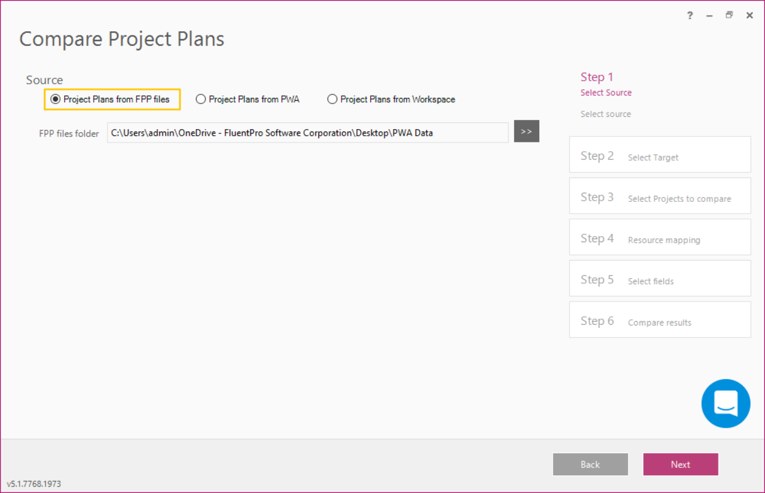Viewport: 765px width, 493px height.
Task: Click the Next button
Action: 680,464
